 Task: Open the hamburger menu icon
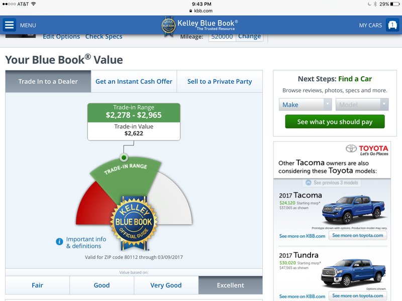click(9, 25)
